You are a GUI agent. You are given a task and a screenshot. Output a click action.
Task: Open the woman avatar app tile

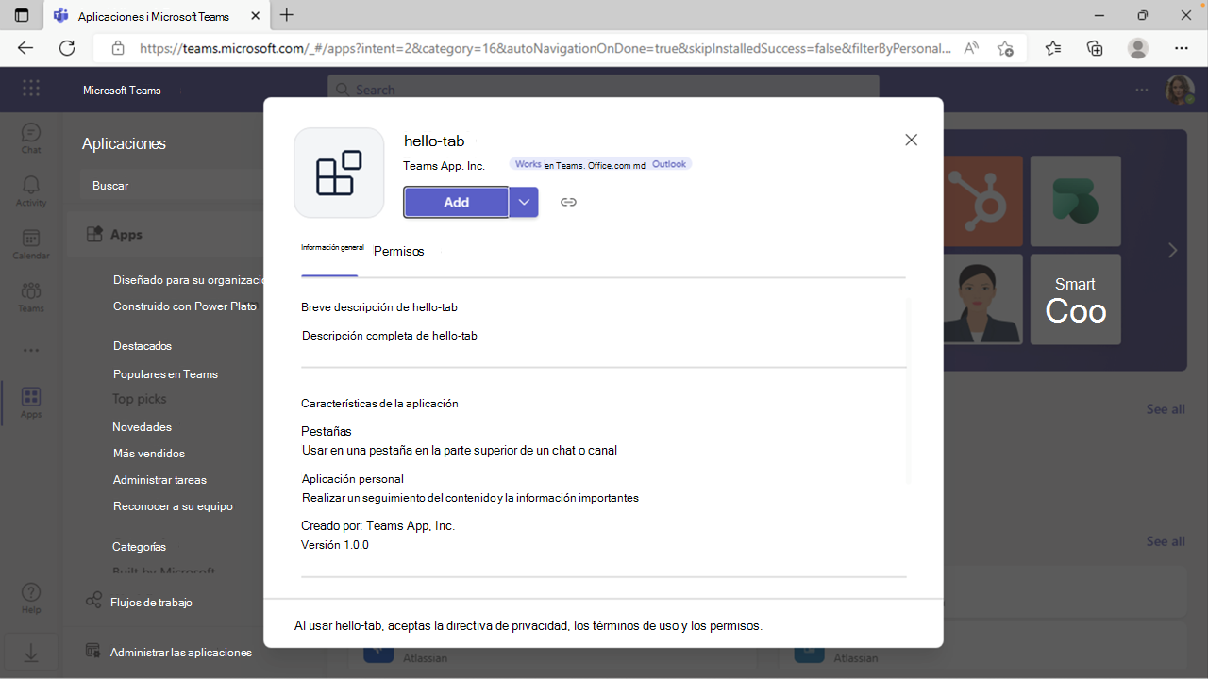(x=977, y=299)
